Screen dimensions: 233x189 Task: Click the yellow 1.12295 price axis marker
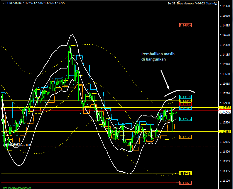click(225, 131)
